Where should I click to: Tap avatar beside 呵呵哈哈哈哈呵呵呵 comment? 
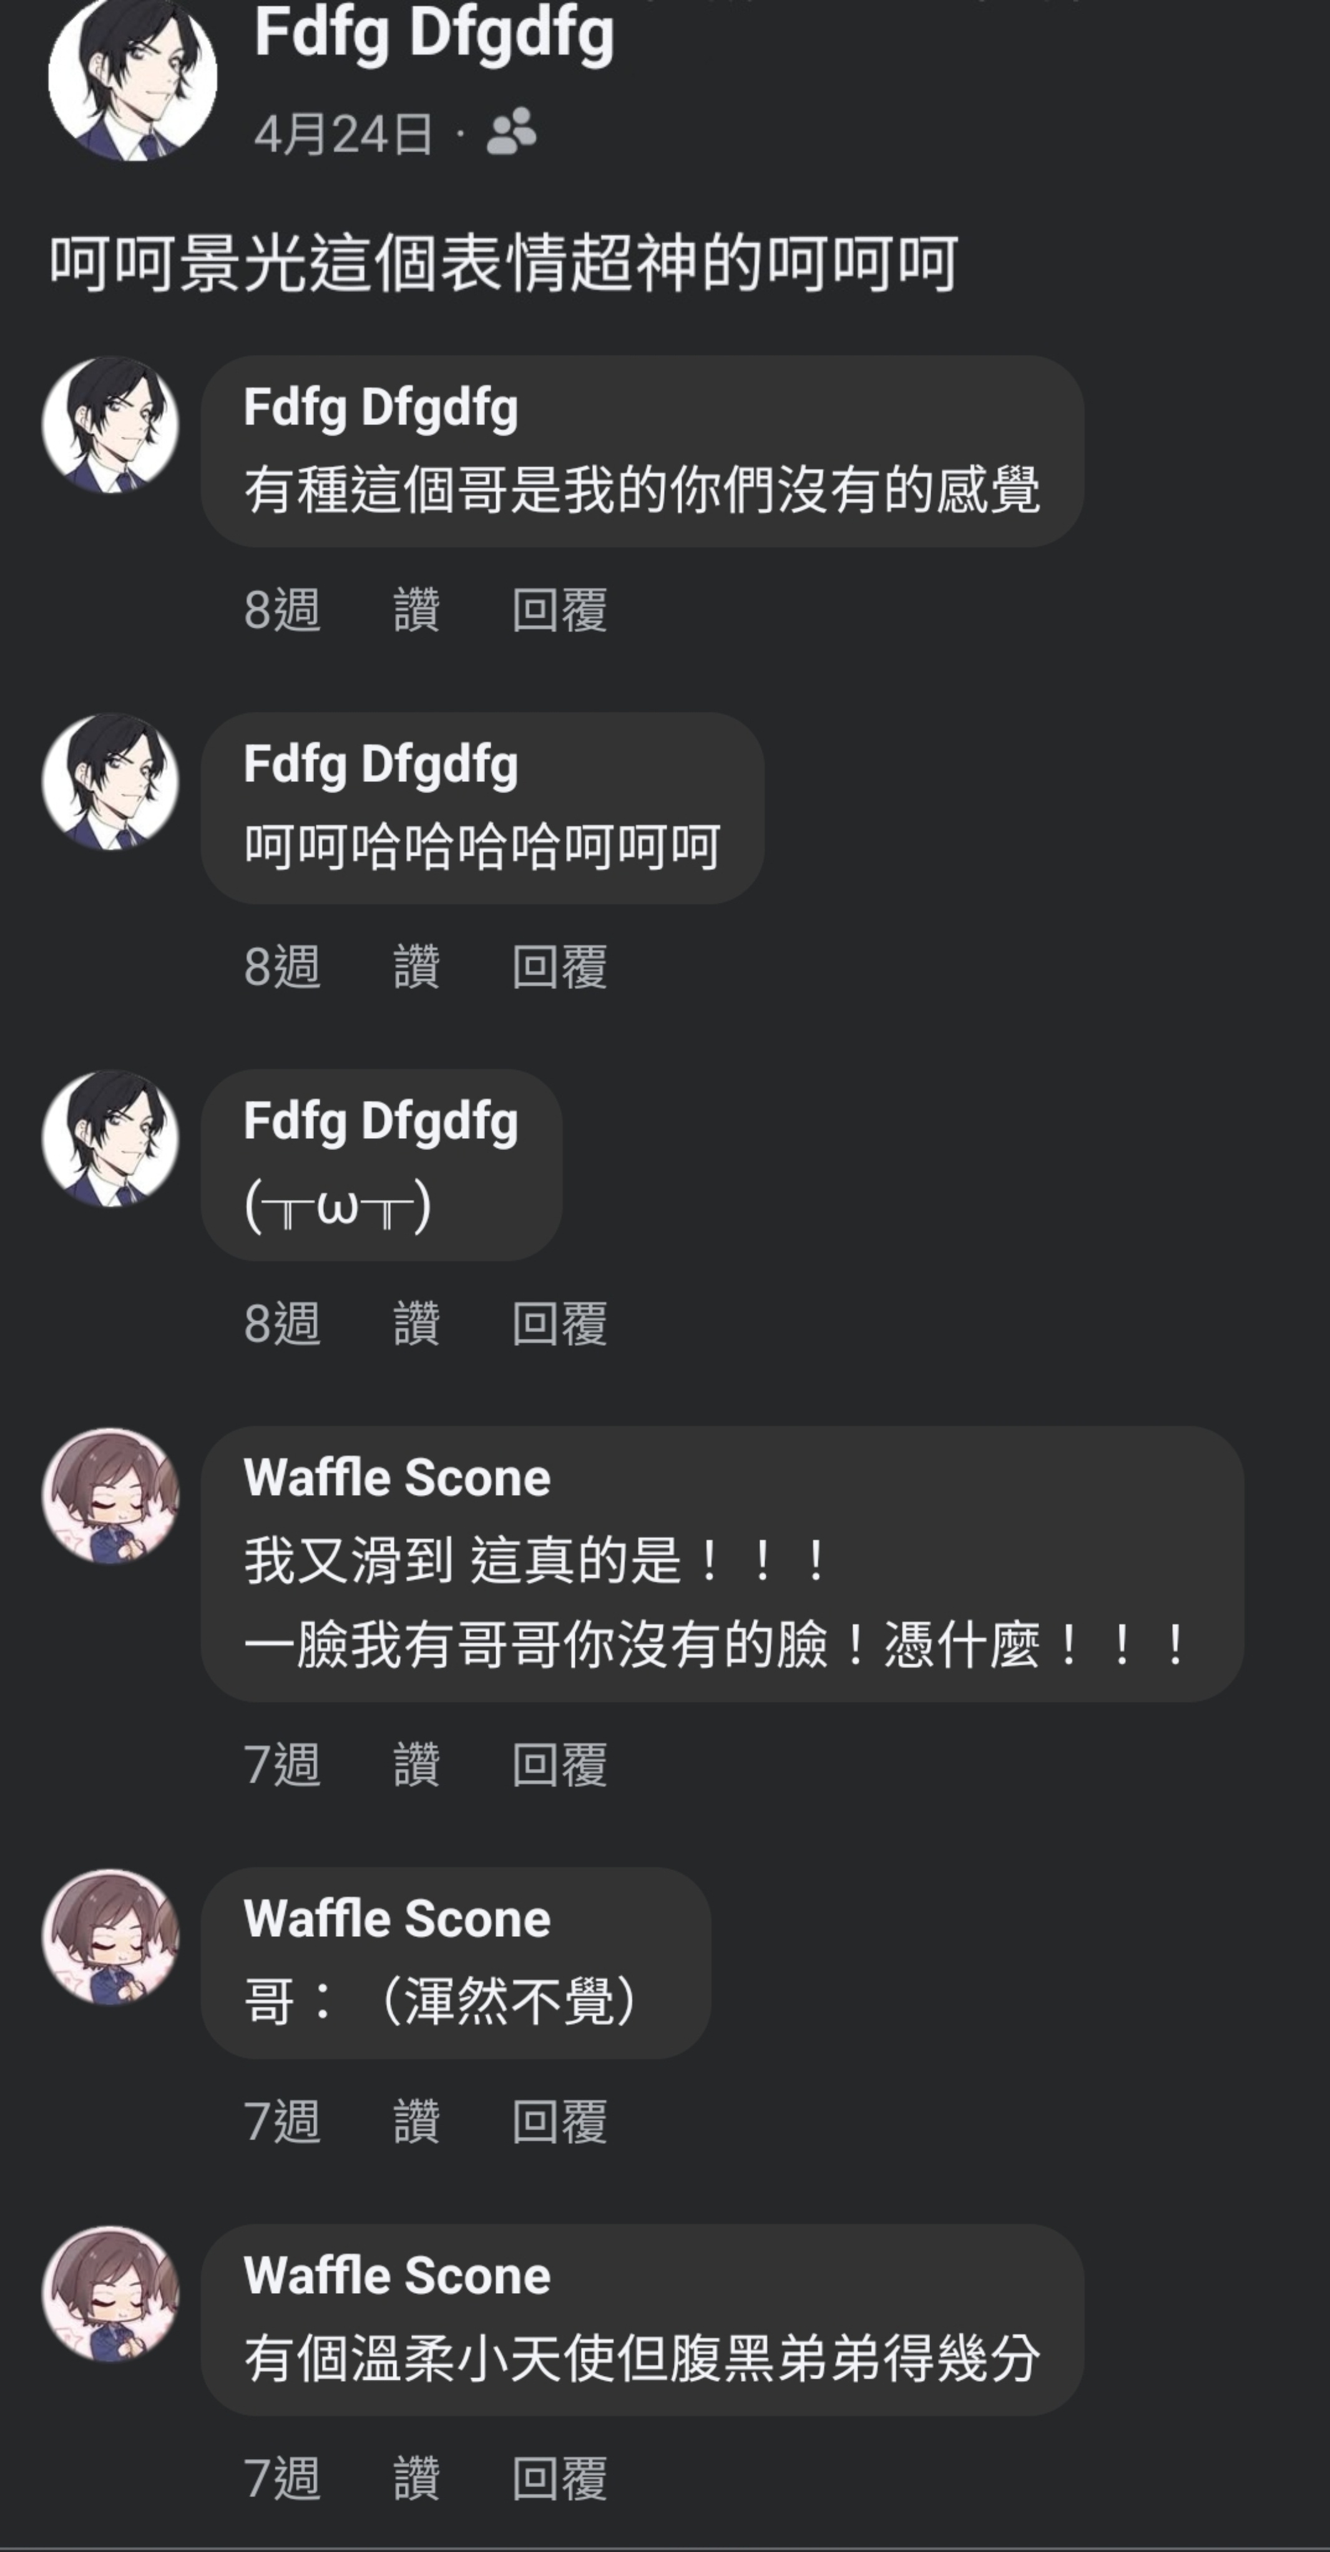point(110,782)
